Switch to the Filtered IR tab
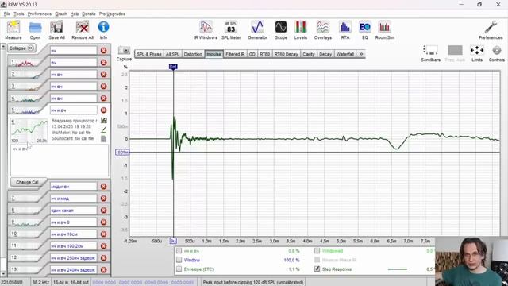The width and height of the screenshot is (508, 286). (235, 54)
